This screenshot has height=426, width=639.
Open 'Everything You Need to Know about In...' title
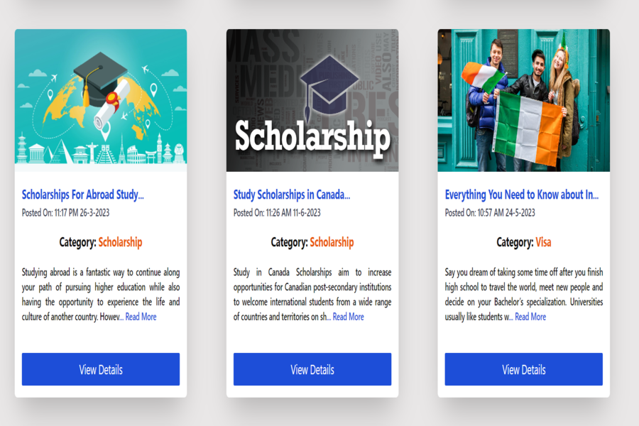522,195
